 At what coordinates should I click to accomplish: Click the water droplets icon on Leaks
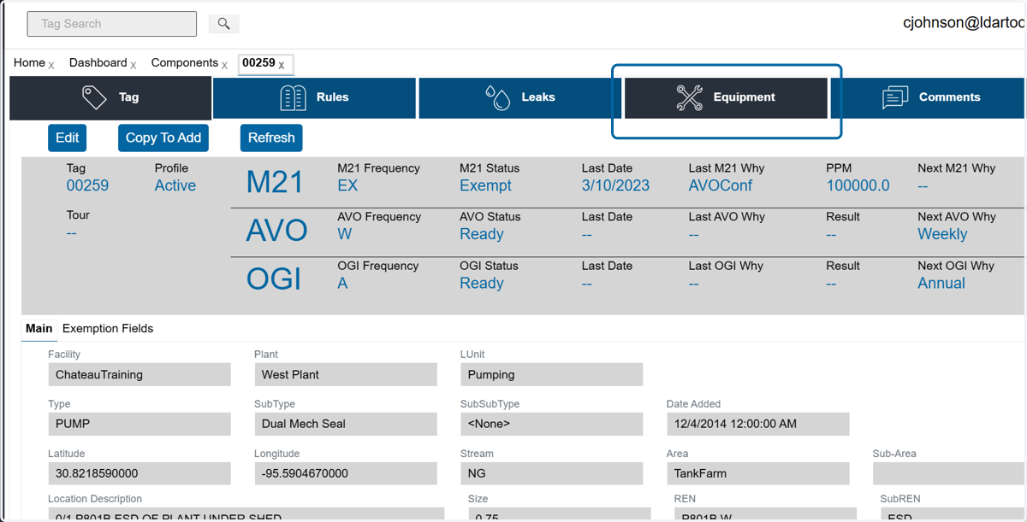click(498, 97)
